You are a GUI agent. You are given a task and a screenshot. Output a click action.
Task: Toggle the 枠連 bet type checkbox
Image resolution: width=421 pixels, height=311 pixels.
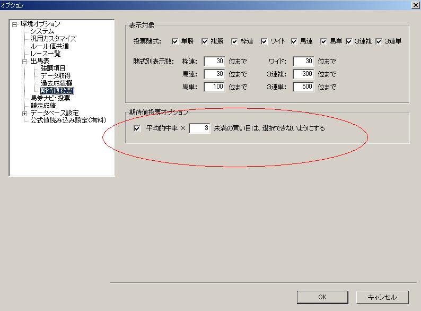pyautogui.click(x=234, y=41)
